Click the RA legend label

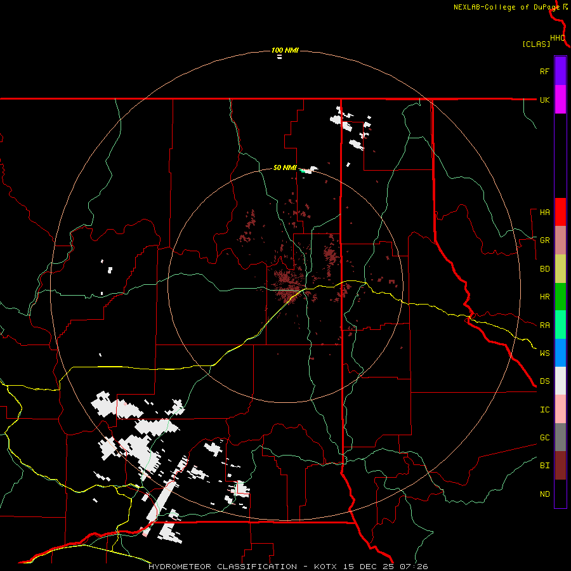[x=544, y=325]
